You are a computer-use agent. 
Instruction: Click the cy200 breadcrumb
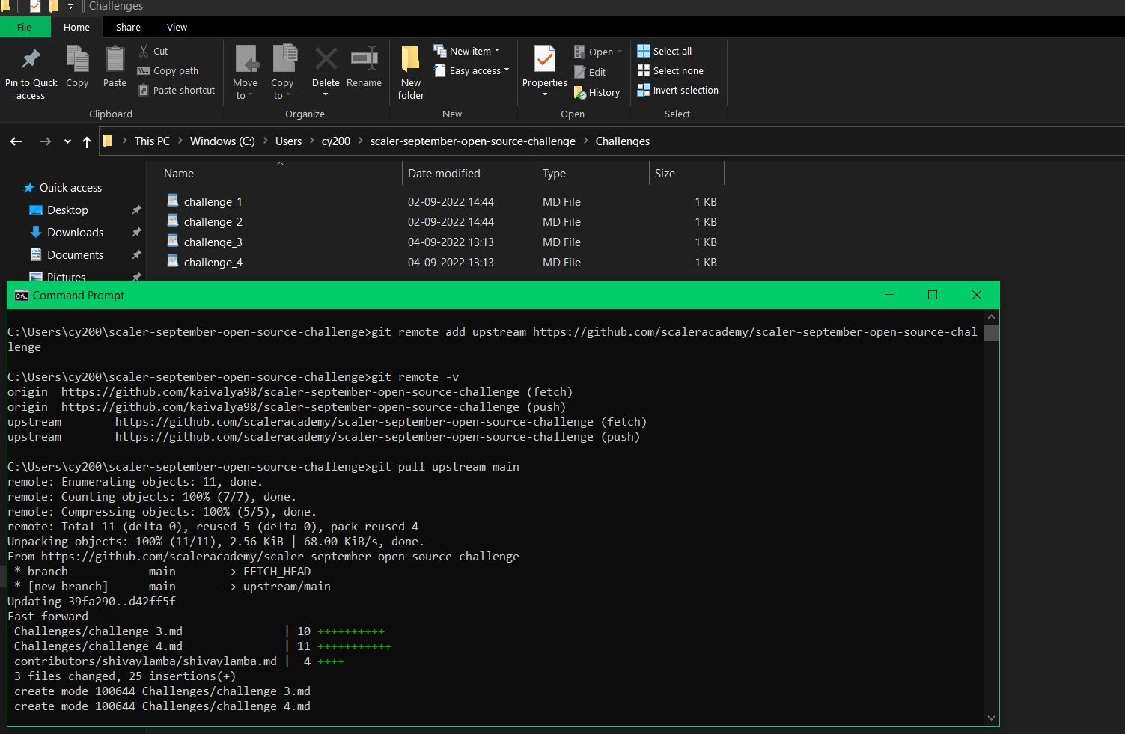[x=336, y=141]
